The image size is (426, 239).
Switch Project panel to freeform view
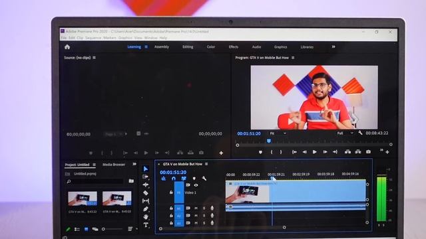(95, 229)
